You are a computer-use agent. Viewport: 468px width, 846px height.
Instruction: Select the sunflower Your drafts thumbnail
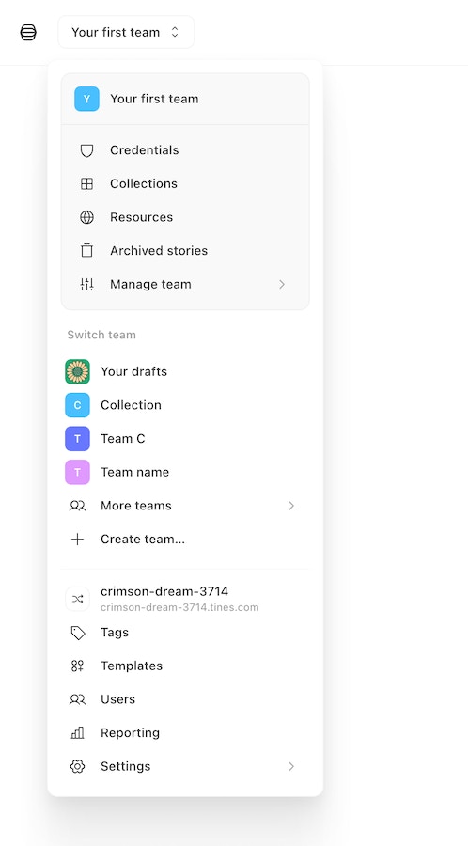(78, 371)
